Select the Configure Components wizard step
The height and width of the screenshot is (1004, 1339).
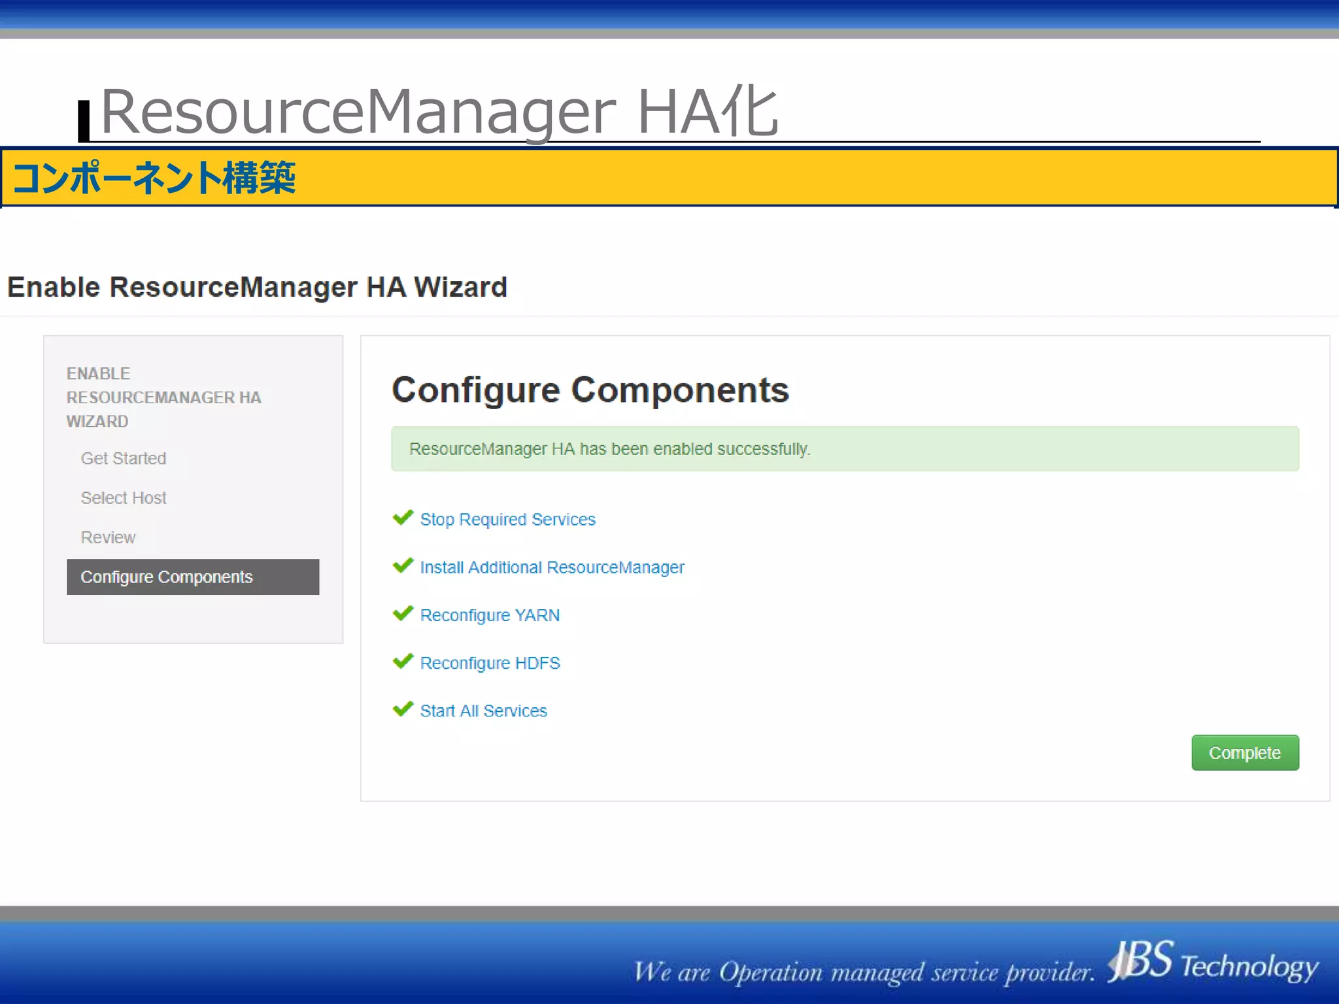pos(193,577)
